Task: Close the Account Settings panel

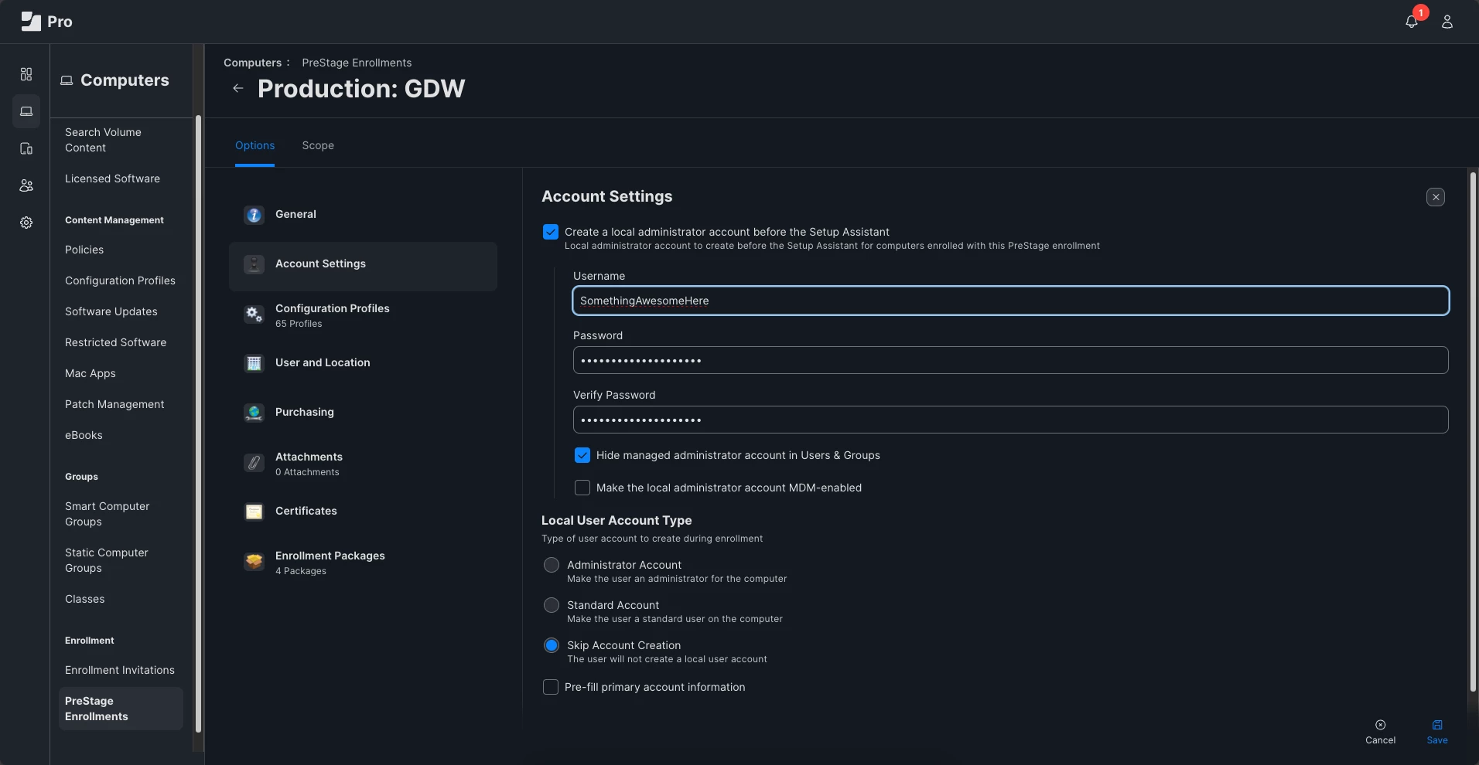Action: click(x=1436, y=197)
